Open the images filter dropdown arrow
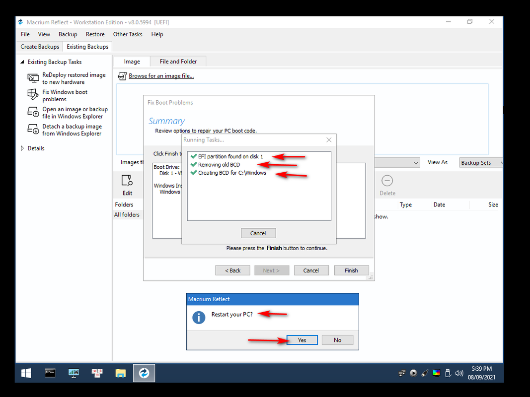This screenshot has width=530, height=397. (416, 163)
